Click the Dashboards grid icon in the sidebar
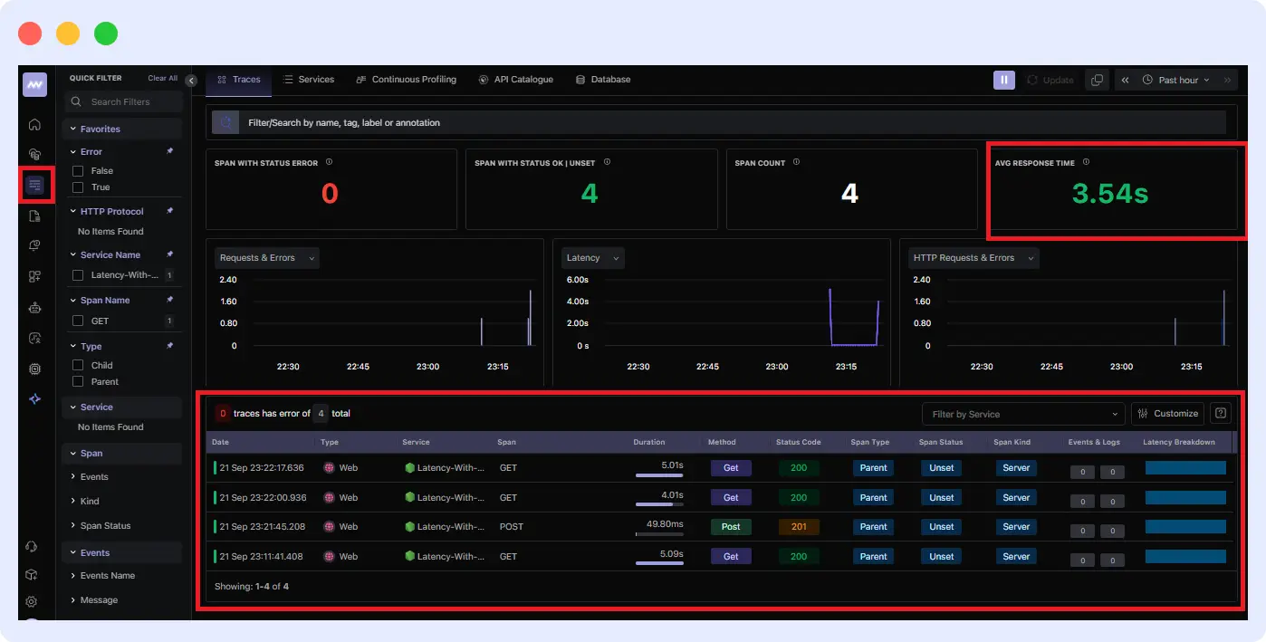The width and height of the screenshot is (1266, 642). tap(34, 276)
